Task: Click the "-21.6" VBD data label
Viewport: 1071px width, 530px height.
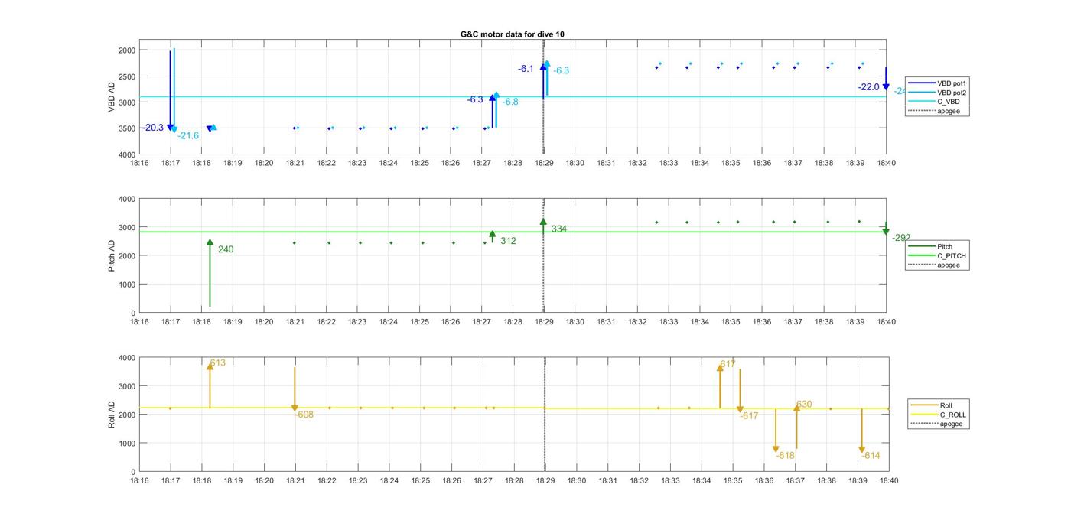Action: tap(188, 135)
